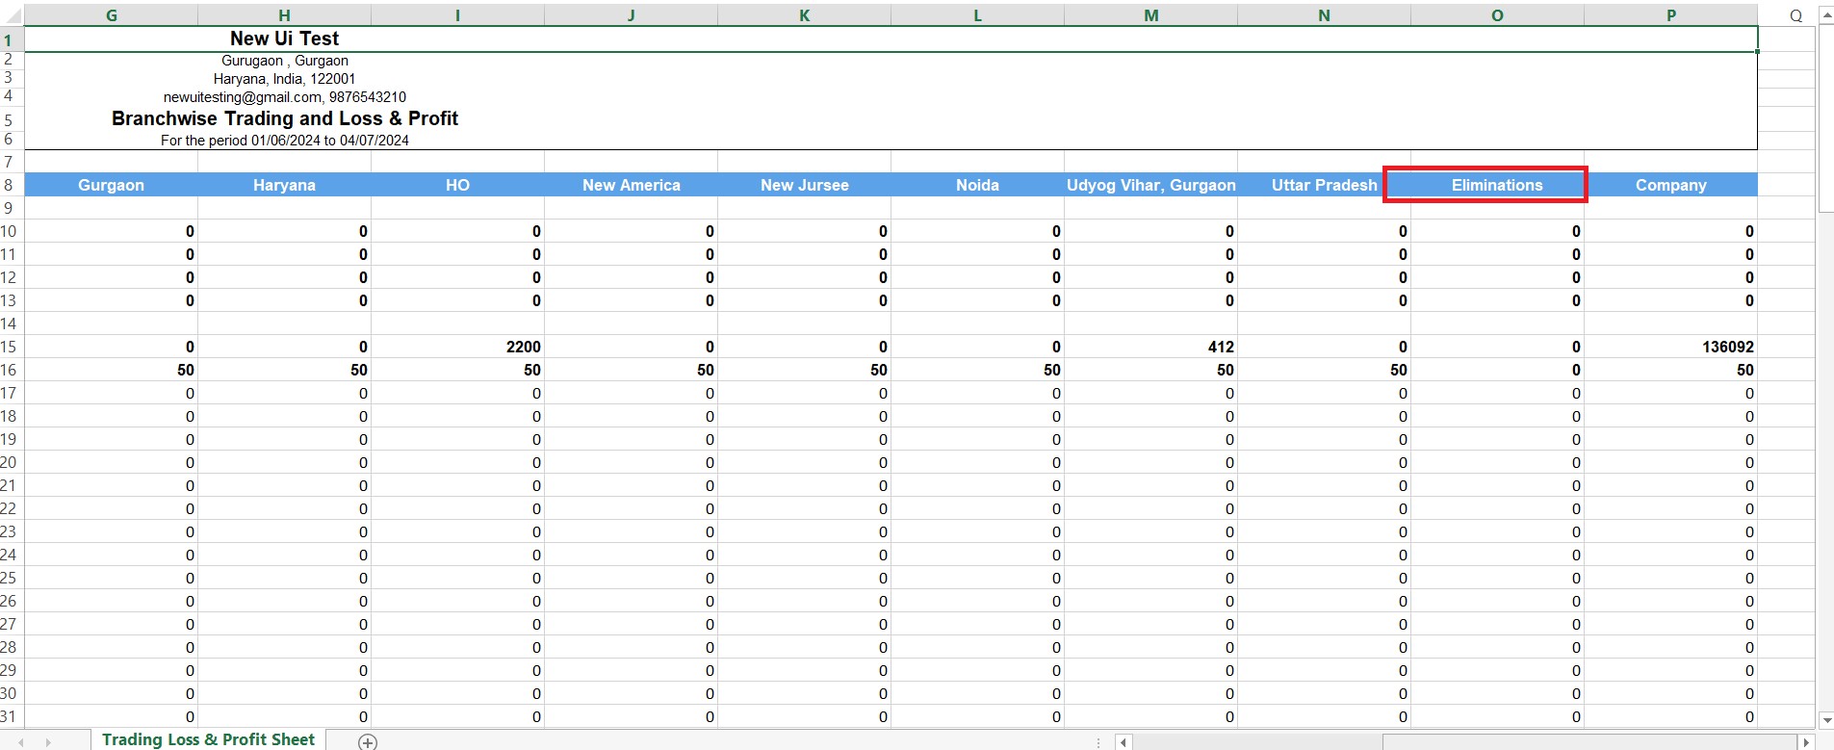Viewport: 1834px width, 750px height.
Task: Select row 16 header
Action: point(10,370)
